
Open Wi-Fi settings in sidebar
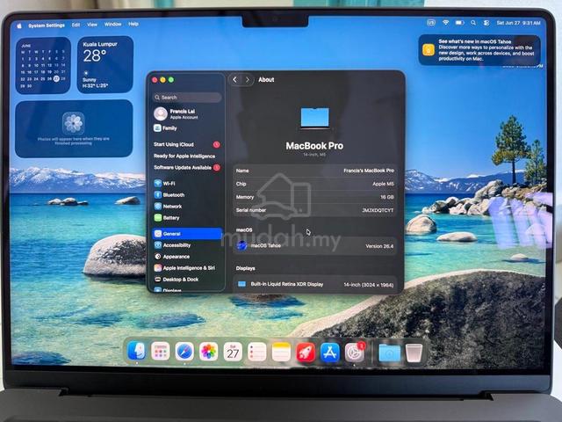pos(187,184)
